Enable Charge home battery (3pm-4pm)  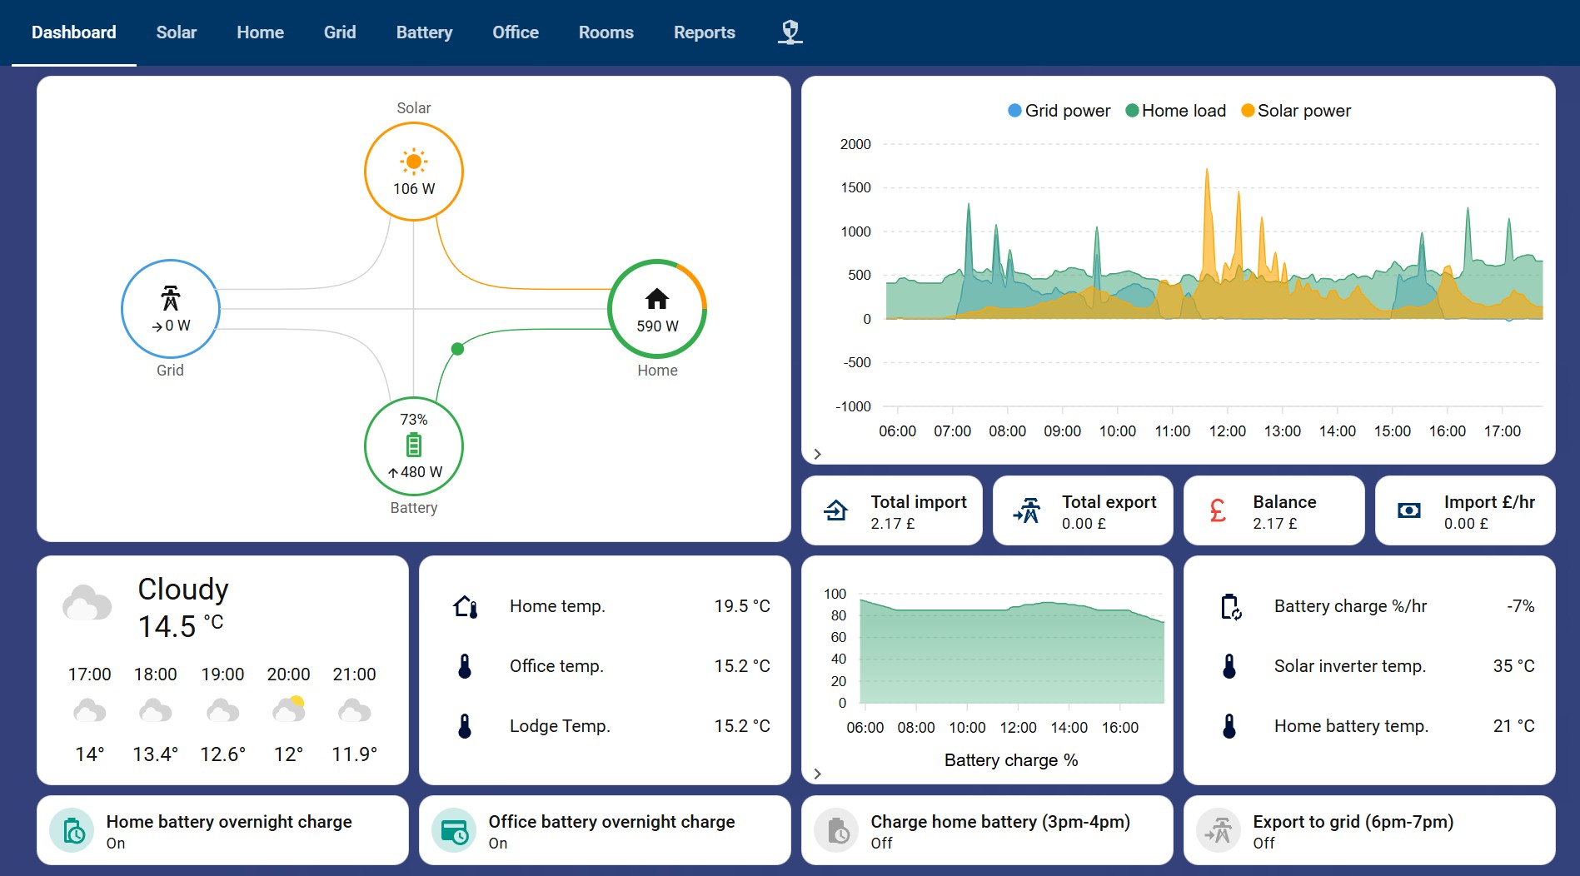(837, 831)
